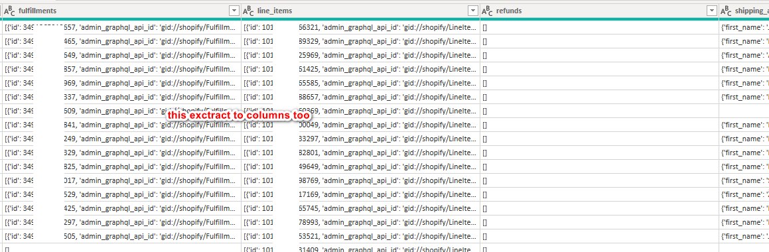Click fulfillments cell with id ending 017
The image size is (769, 252).
[121, 181]
